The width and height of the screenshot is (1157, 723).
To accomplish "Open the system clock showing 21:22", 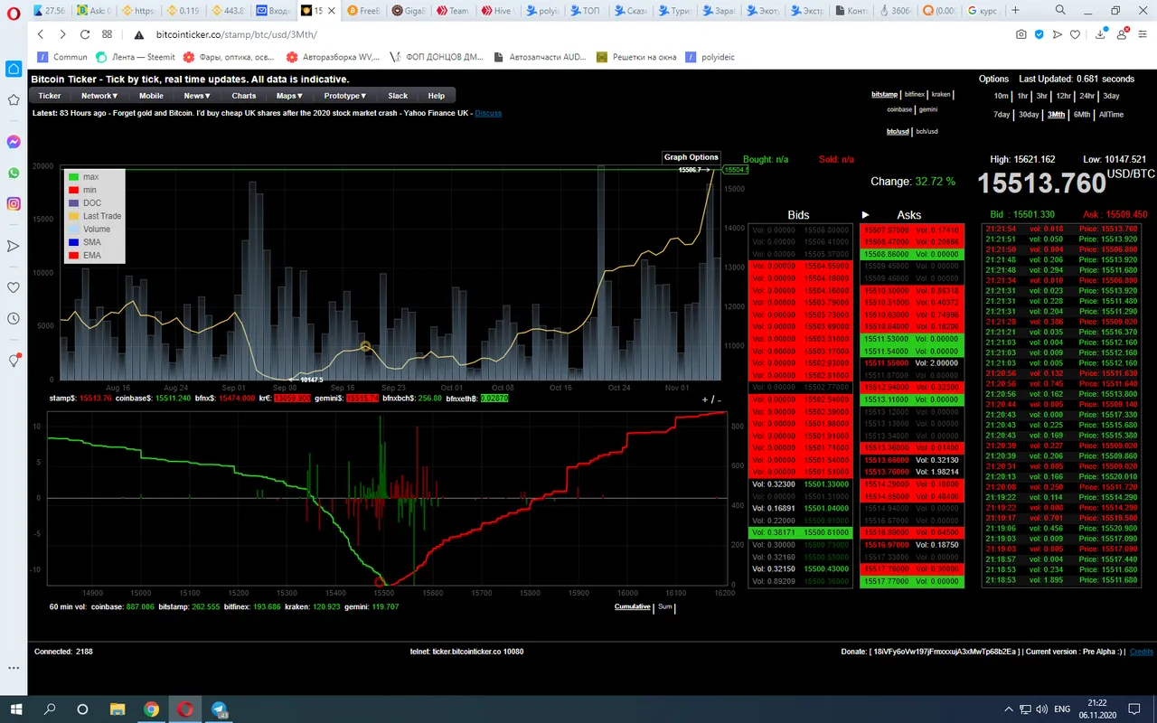I will click(1096, 709).
